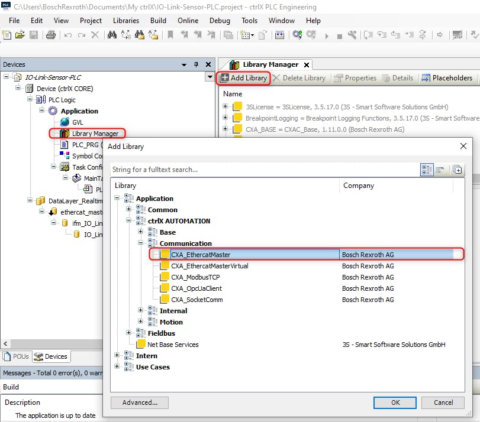
Task: Toggle flat list view in Add Library dialog
Action: click(440, 170)
